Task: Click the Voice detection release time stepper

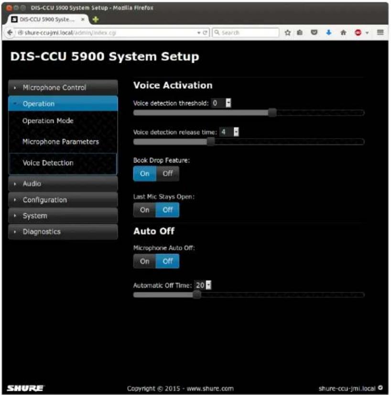Action: 236,132
